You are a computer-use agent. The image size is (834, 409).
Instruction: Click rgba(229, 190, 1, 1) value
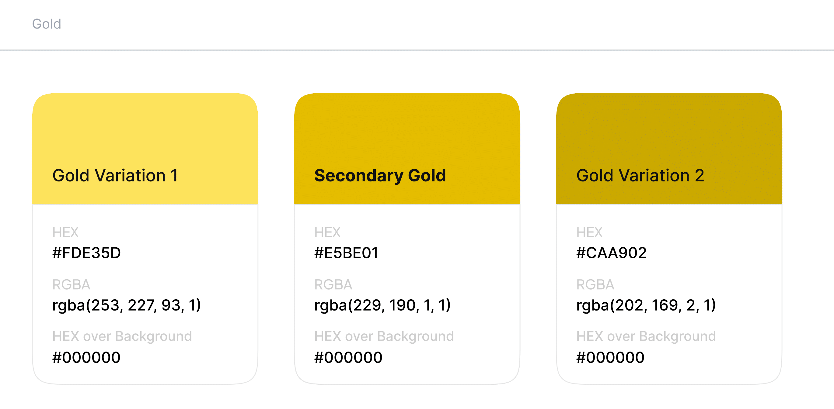(382, 305)
